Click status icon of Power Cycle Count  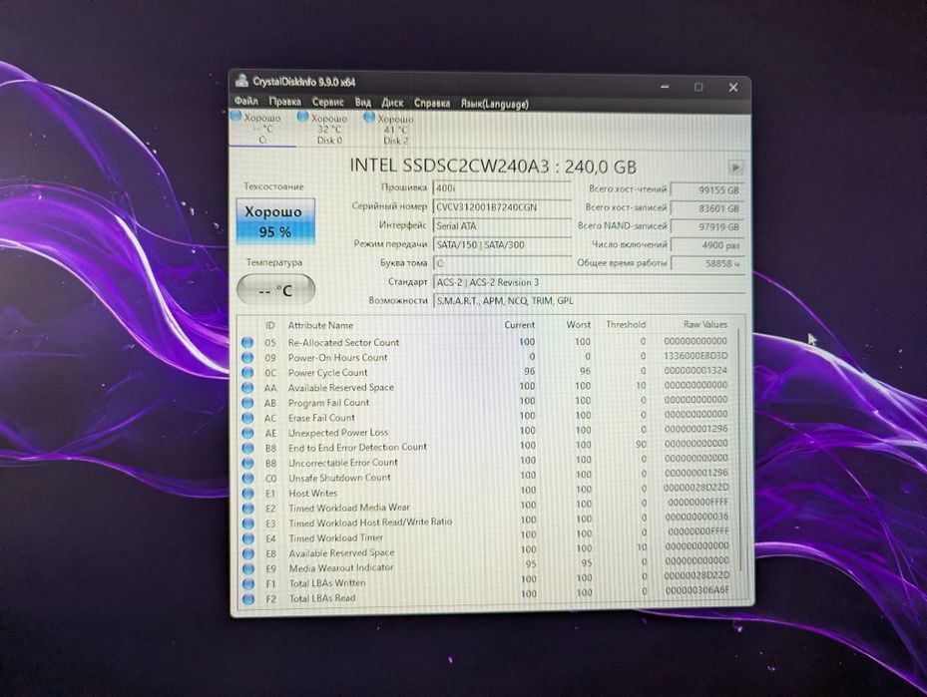point(247,373)
